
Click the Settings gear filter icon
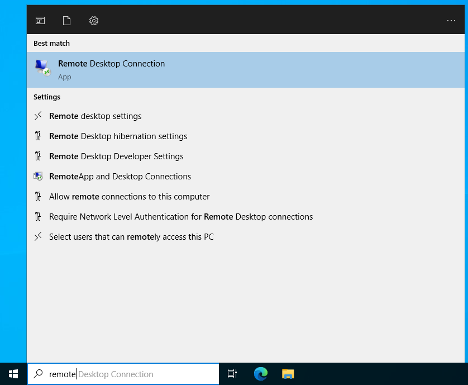[x=94, y=21]
